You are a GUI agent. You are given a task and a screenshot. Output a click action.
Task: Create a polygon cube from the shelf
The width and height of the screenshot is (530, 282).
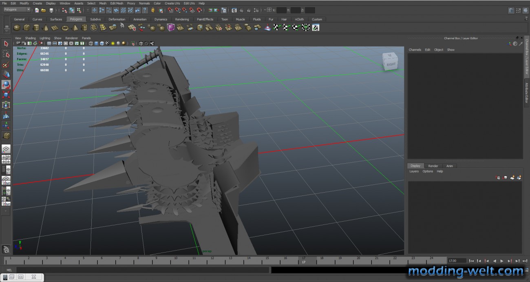26,27
